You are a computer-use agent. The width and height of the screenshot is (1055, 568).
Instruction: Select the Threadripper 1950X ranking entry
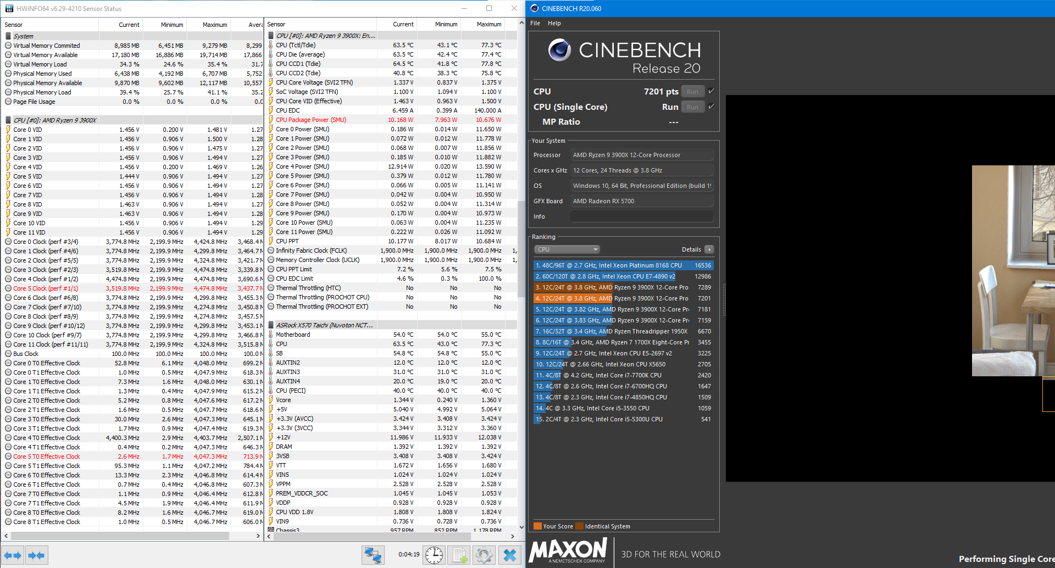pos(624,331)
